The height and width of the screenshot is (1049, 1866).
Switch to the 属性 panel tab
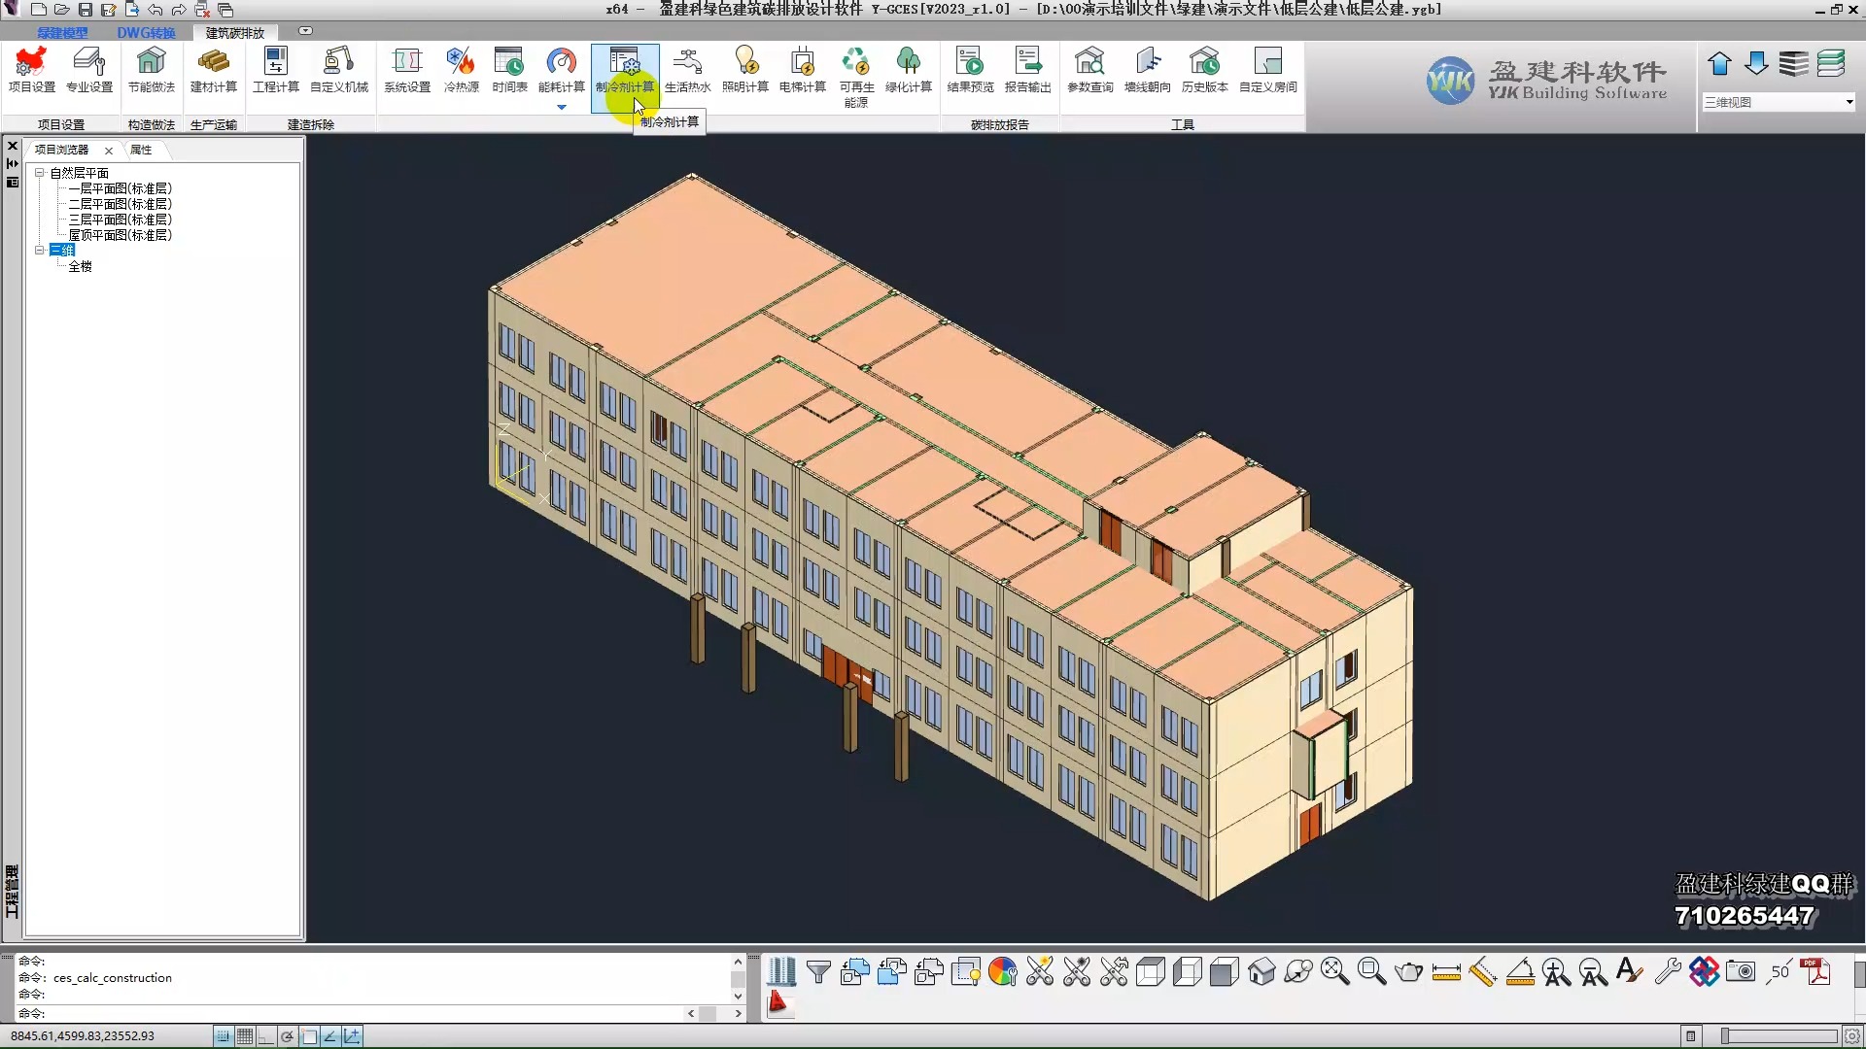[141, 150]
